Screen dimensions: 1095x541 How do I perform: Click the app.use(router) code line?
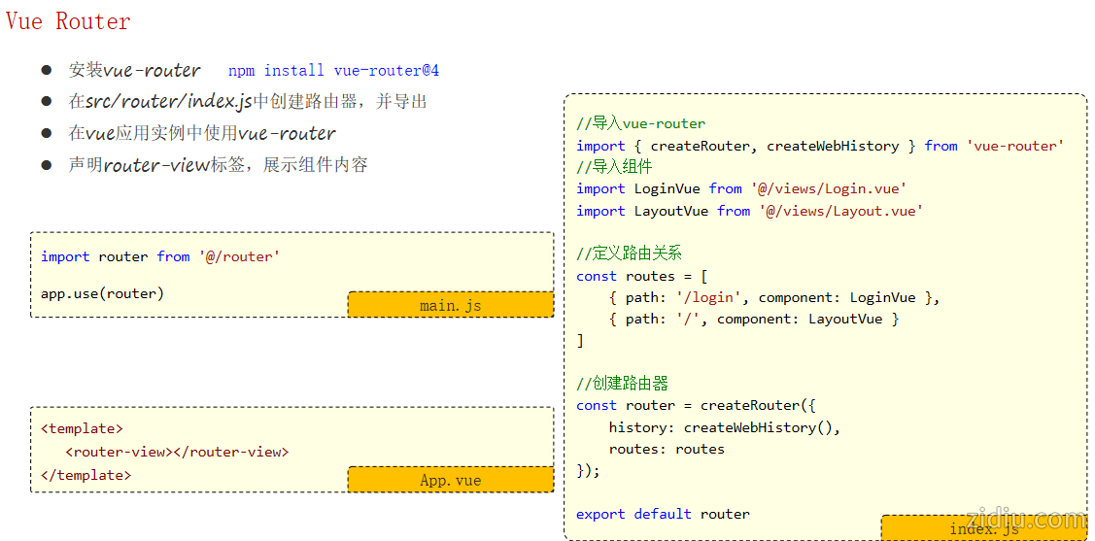102,293
